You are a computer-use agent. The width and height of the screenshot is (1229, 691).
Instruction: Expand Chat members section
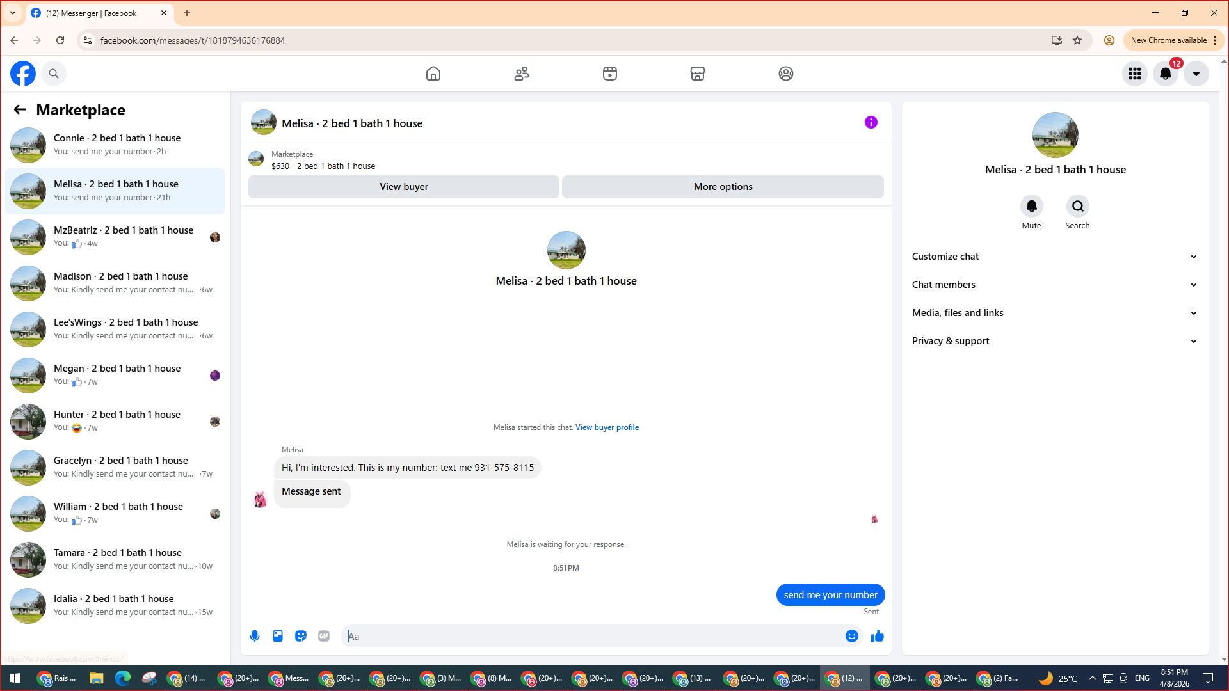[x=1054, y=285]
